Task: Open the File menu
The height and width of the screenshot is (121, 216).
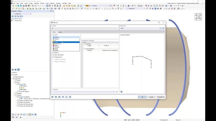Action: coord(14,3)
